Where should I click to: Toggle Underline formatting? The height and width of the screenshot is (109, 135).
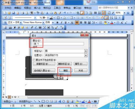pos(66,23)
